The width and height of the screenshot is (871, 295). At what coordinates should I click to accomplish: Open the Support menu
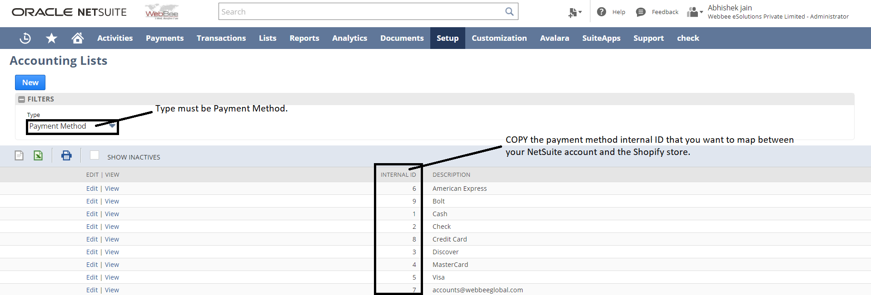tap(648, 38)
